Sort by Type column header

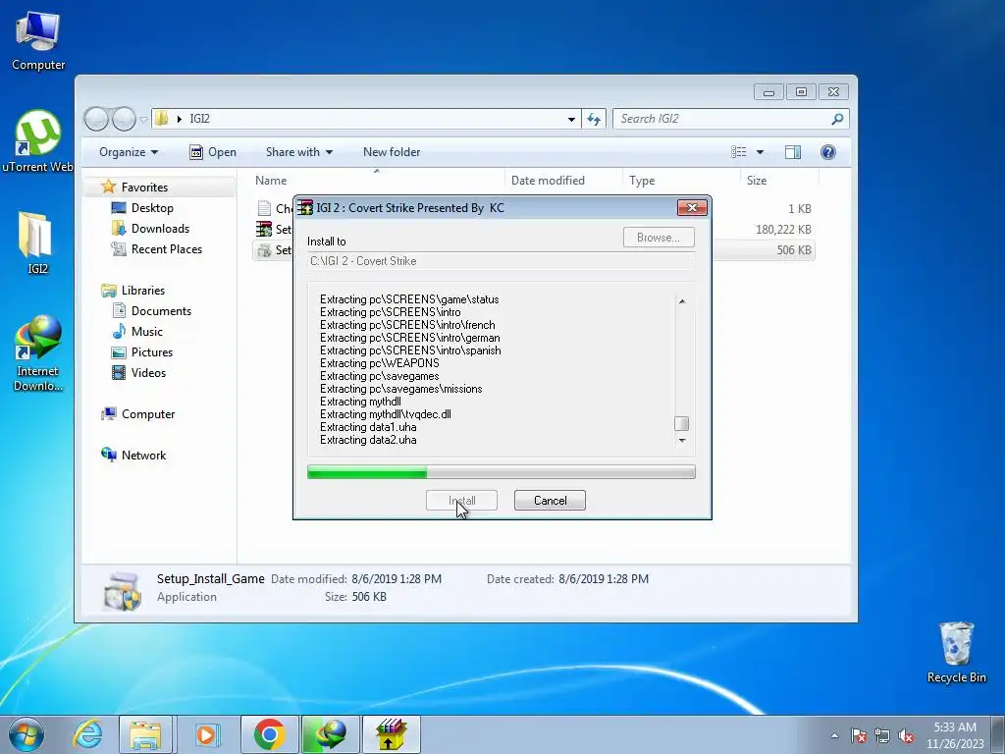pyautogui.click(x=681, y=181)
